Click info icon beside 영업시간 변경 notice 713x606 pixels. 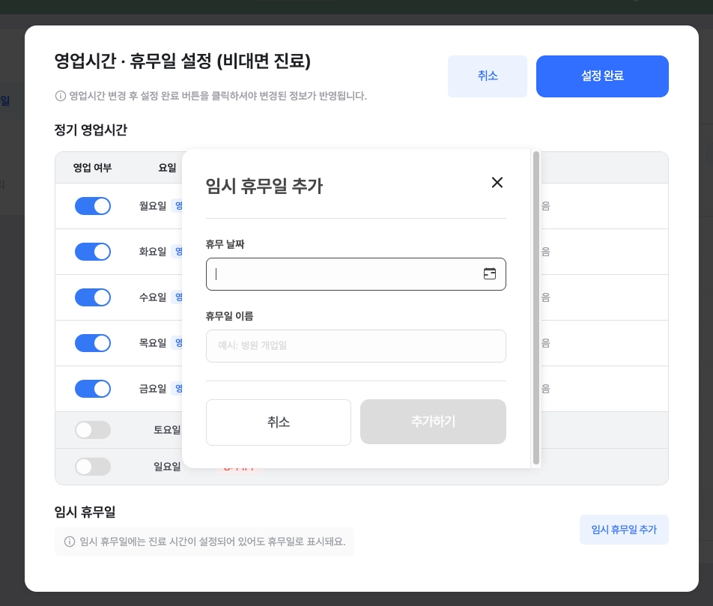pyautogui.click(x=61, y=97)
